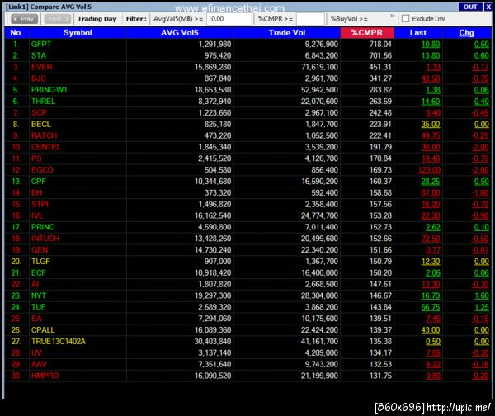The height and width of the screenshot is (416, 495).
Task: Select the THREL symbol
Action: (x=43, y=102)
